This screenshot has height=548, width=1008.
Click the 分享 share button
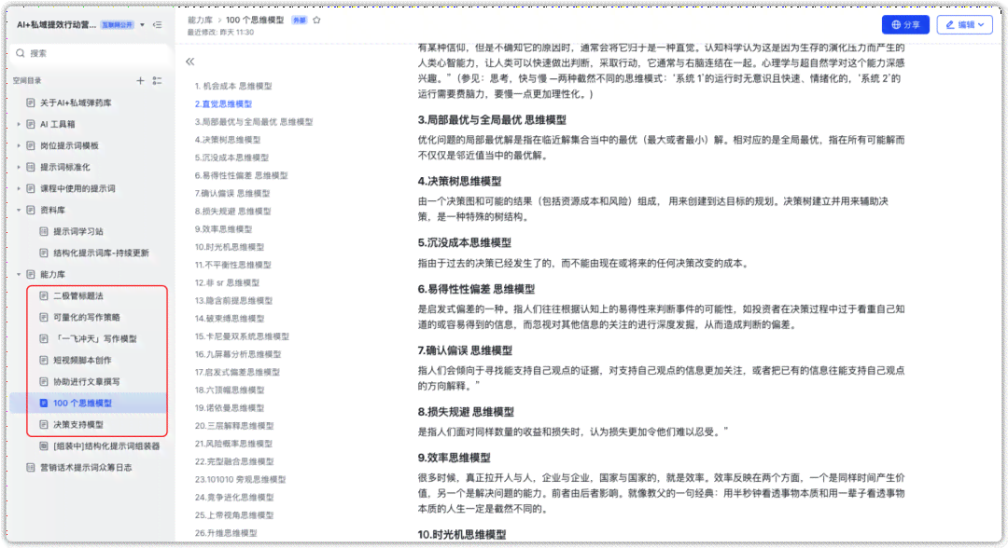click(x=905, y=25)
